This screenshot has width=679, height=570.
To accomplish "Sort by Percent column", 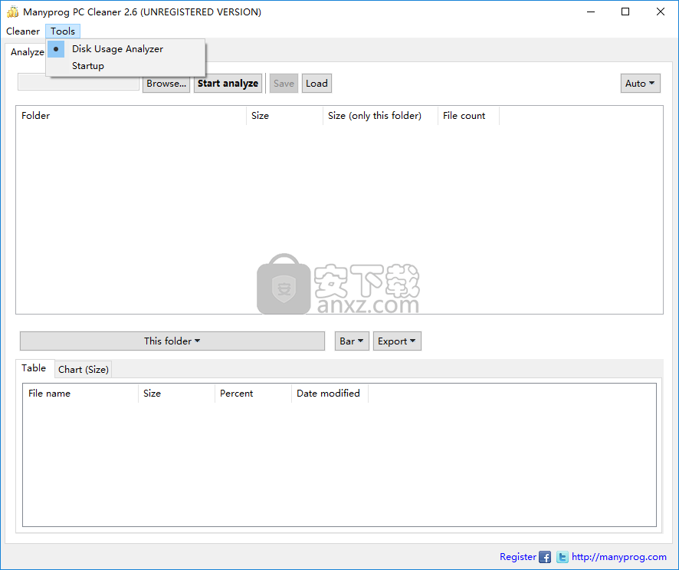I will (x=253, y=394).
